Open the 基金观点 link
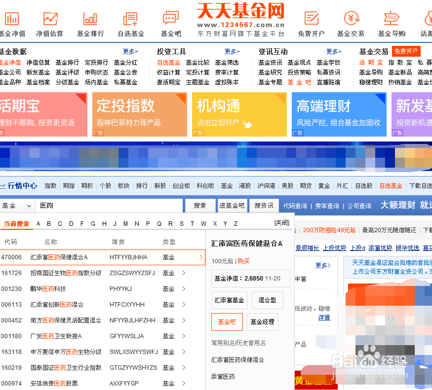The image size is (432, 390). (299, 63)
